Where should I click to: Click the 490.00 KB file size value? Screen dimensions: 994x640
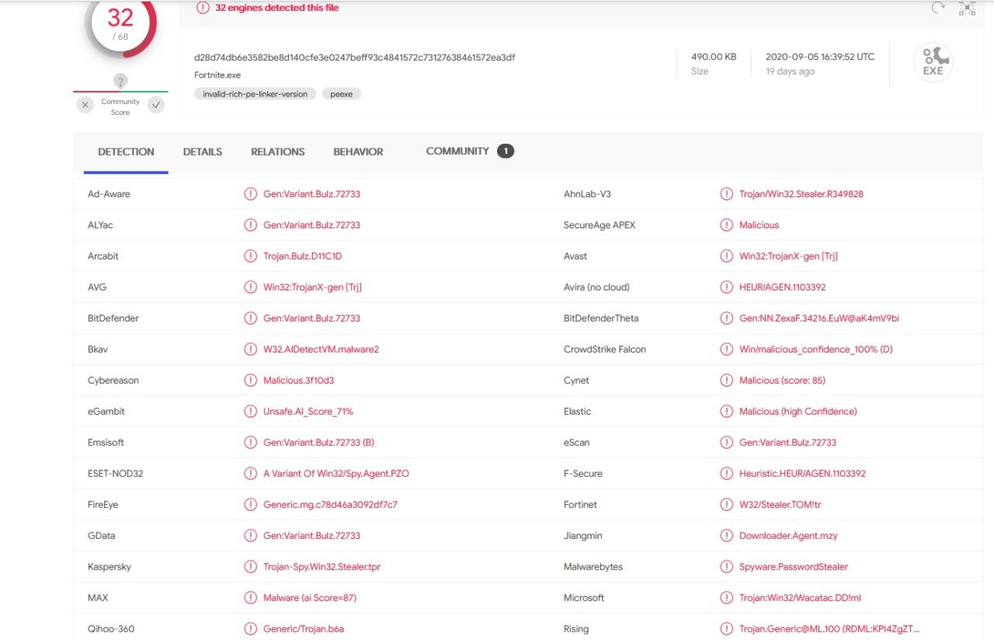[x=714, y=57]
